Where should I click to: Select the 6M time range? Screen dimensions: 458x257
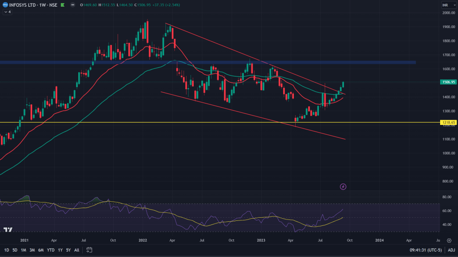click(41, 250)
